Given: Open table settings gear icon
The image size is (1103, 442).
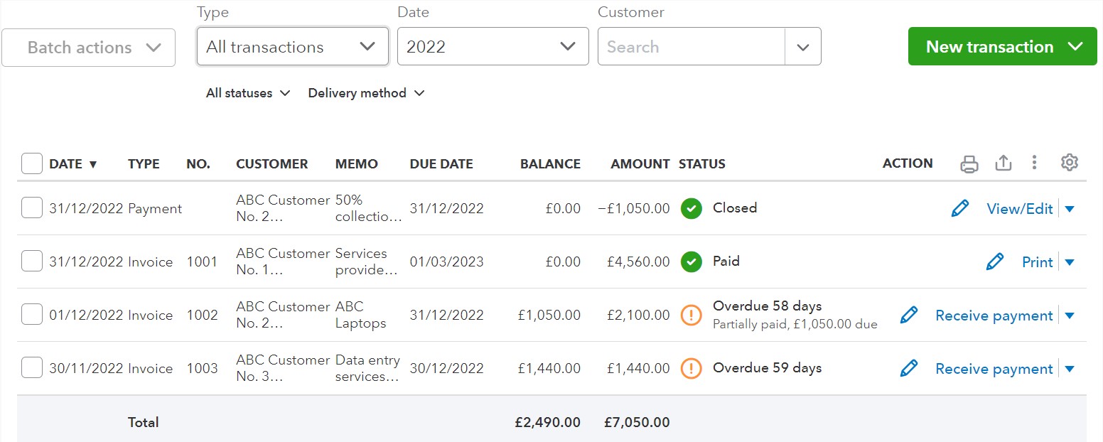Looking at the screenshot, I should [x=1069, y=163].
